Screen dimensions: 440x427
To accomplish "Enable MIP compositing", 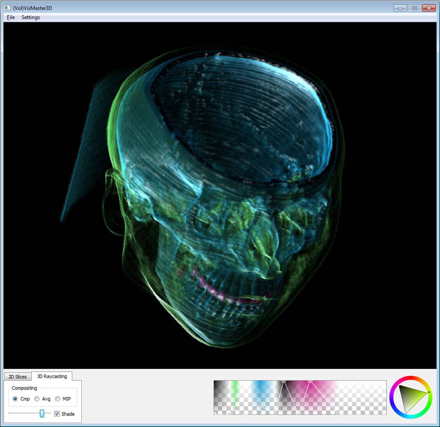I will pos(57,399).
